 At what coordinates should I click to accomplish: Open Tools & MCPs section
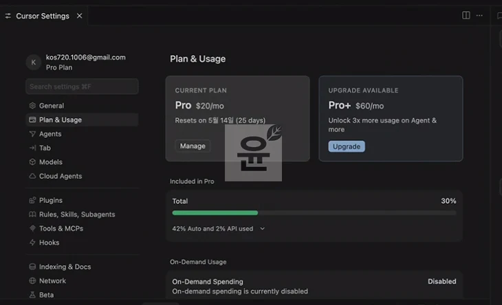[x=82, y=228]
